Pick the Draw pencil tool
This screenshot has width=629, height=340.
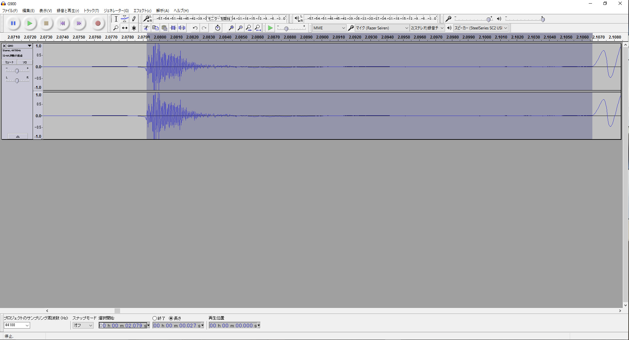(x=134, y=19)
